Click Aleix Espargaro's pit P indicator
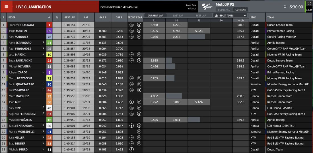Screen dimensions: 313x153 click(43, 43)
